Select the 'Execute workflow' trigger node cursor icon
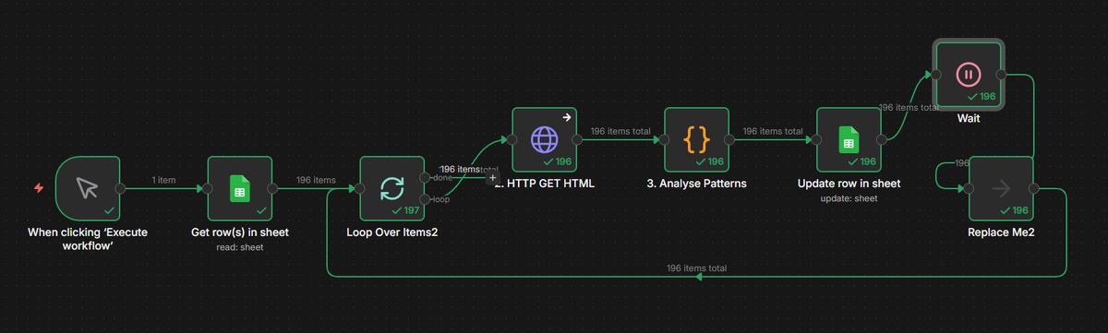This screenshot has height=333, width=1108. [x=87, y=188]
